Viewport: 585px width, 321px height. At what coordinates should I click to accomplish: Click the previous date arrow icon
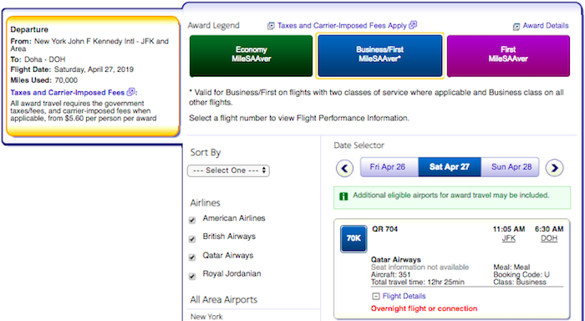click(344, 168)
